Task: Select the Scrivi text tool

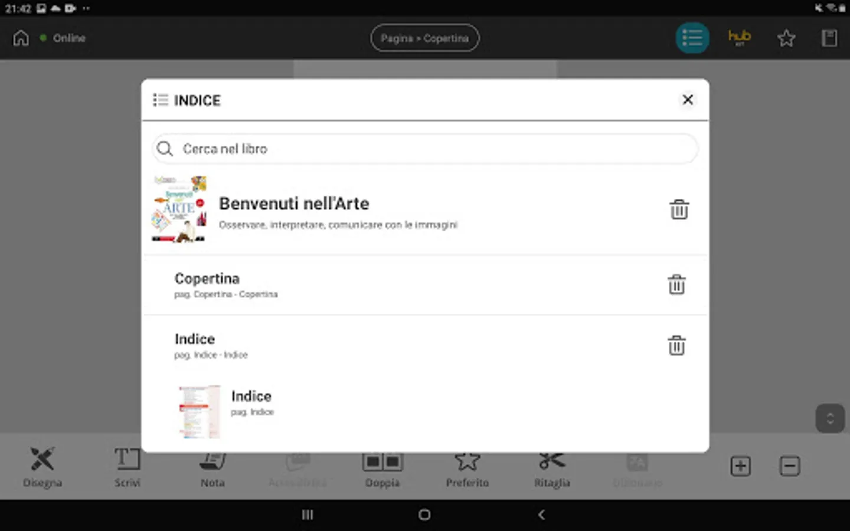Action: (127, 467)
